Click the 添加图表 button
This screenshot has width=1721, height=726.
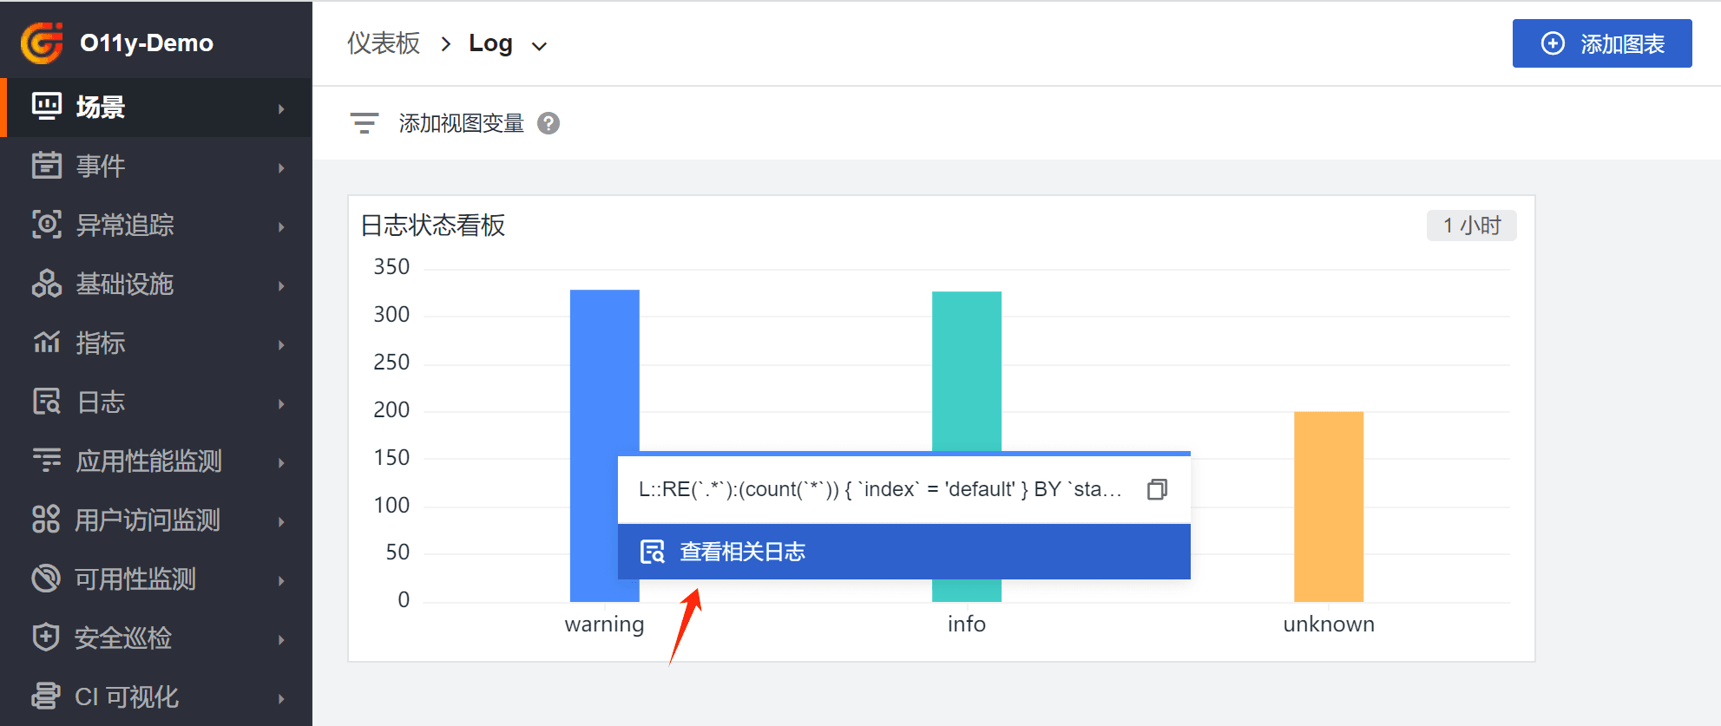click(1601, 43)
